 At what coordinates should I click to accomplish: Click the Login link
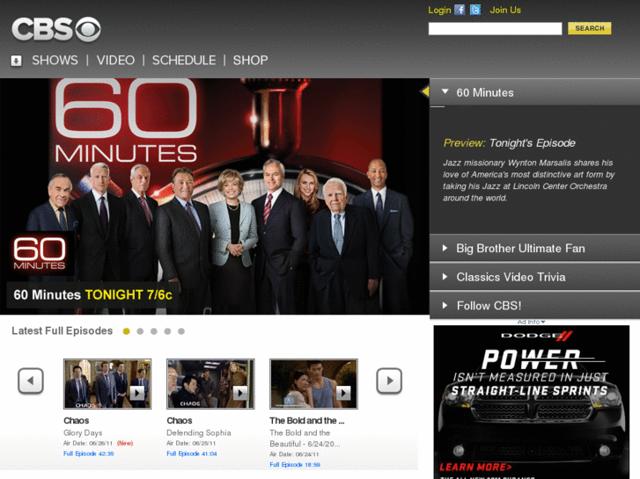(439, 11)
